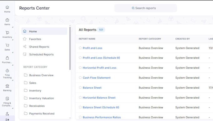Open the Cash Flow Statement report
This screenshot has width=213, height=121.
[96, 78]
